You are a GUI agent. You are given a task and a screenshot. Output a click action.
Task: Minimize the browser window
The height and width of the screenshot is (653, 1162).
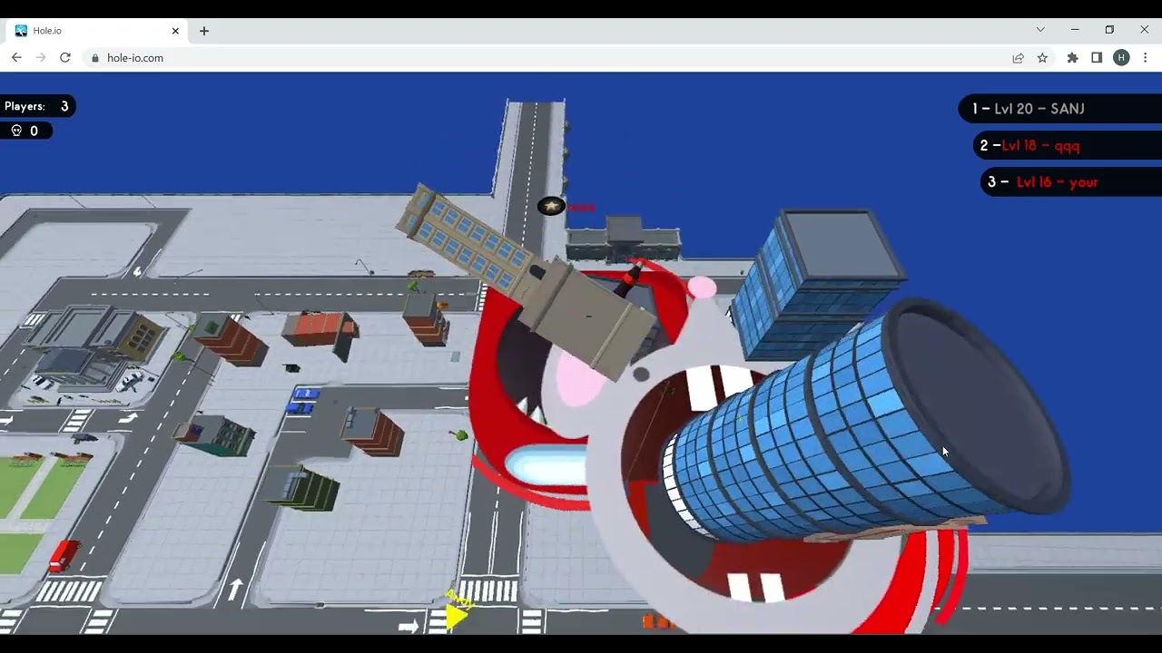coord(1075,30)
